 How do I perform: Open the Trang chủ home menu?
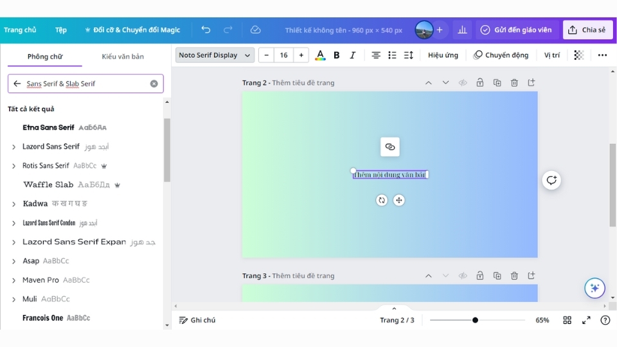coord(20,30)
